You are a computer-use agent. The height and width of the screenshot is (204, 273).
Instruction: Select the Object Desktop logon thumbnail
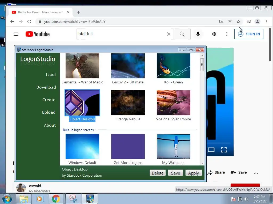point(82,103)
